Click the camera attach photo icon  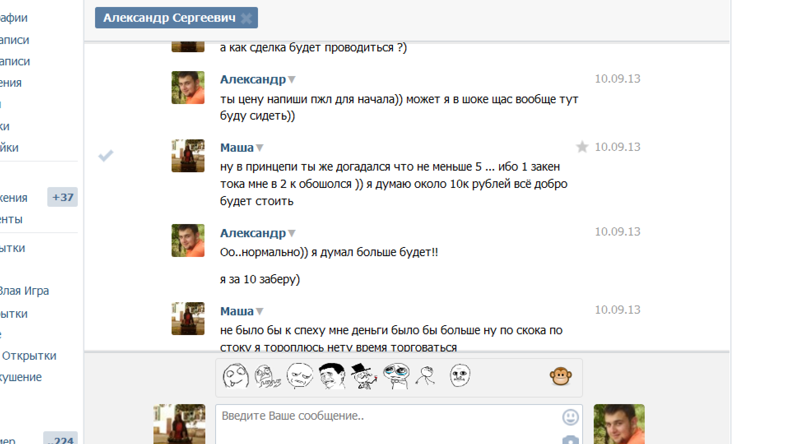tap(570, 440)
